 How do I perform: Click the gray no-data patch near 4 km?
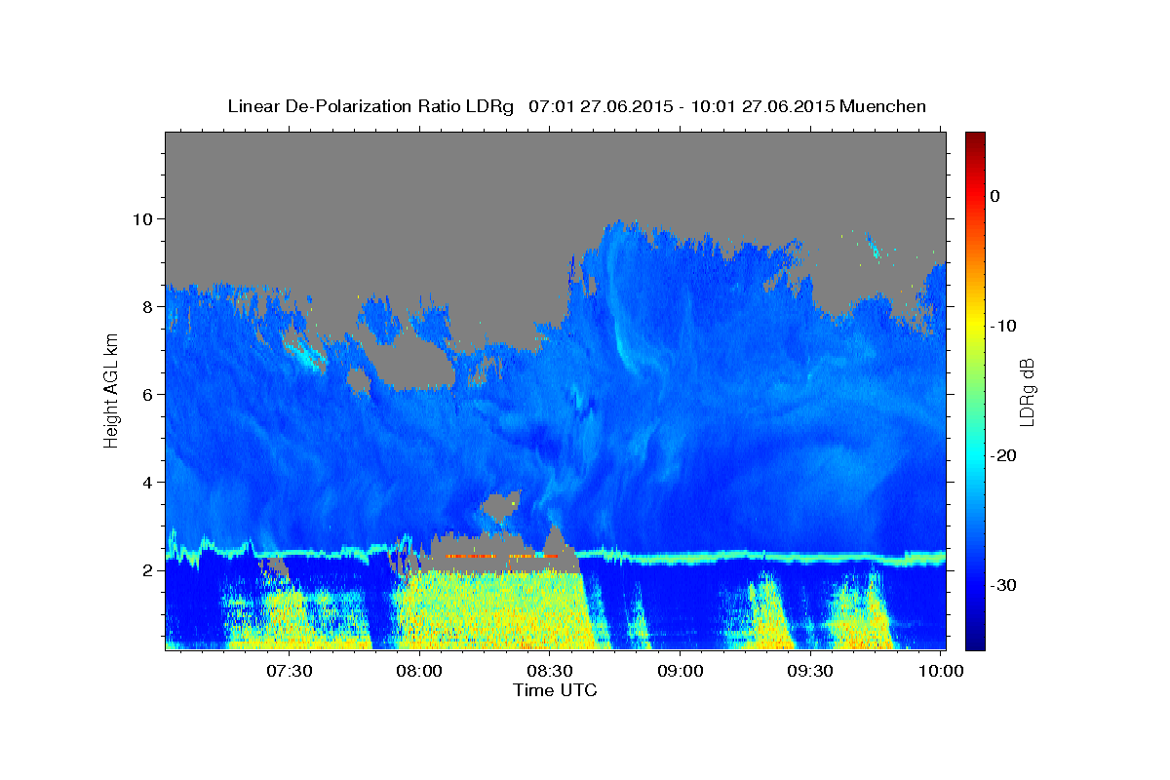(x=501, y=506)
